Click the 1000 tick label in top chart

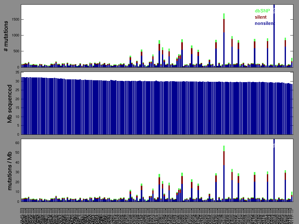pyautogui.click(x=15, y=35)
